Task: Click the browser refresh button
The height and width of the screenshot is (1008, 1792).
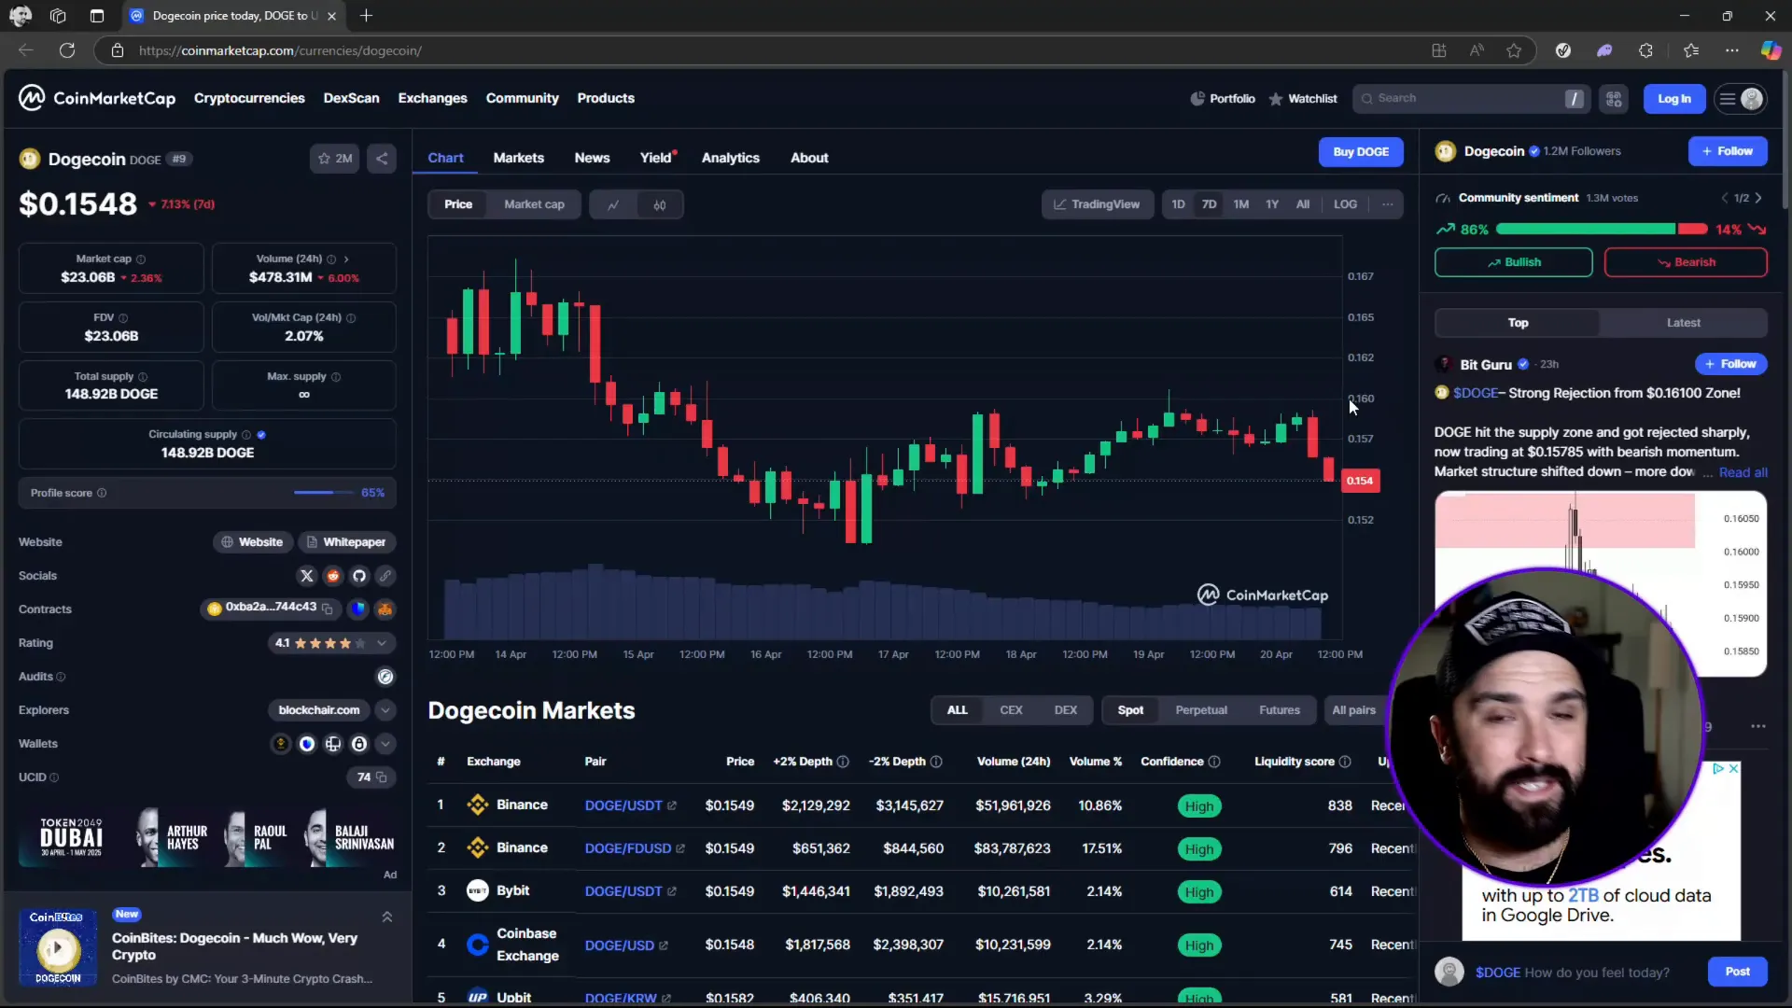Action: click(x=67, y=50)
